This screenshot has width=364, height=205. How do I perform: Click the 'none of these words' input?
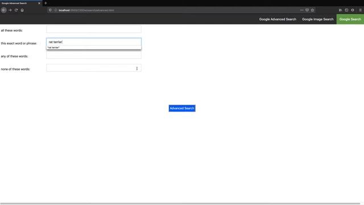click(x=94, y=68)
